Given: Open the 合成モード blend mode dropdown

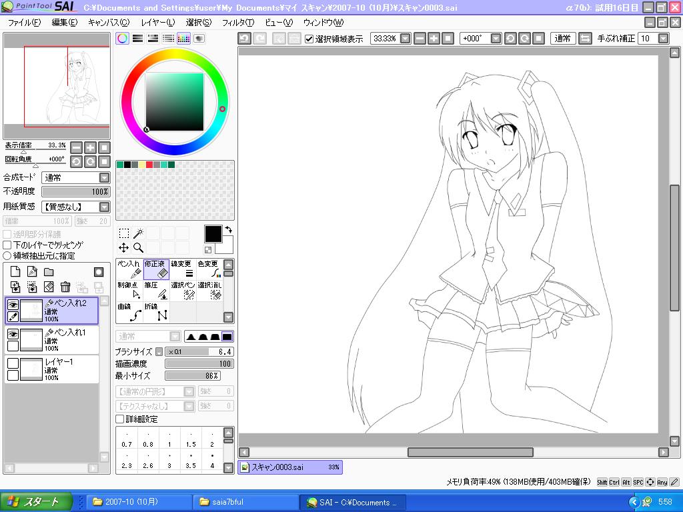Looking at the screenshot, I should (76, 177).
